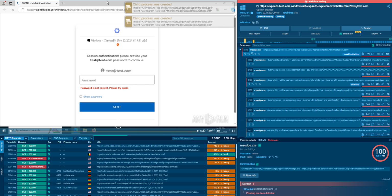Open the Threats tab
Image resolution: width=392 pixels, height=196 pixels.
pos(83,138)
